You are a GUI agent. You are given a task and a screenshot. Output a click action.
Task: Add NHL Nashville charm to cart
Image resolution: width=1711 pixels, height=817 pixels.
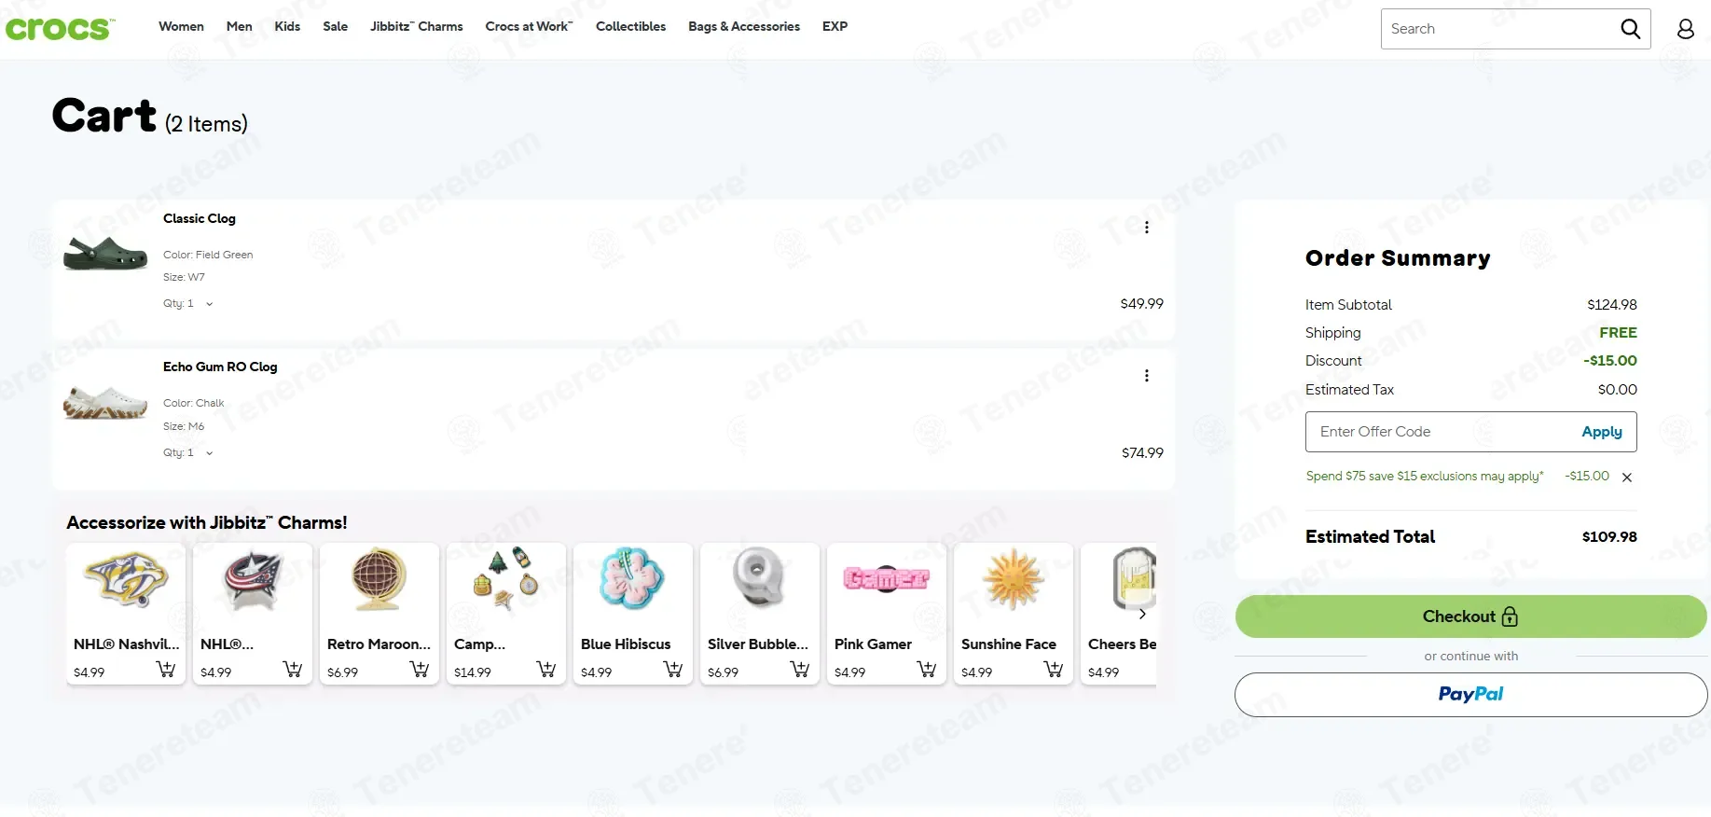[165, 670]
